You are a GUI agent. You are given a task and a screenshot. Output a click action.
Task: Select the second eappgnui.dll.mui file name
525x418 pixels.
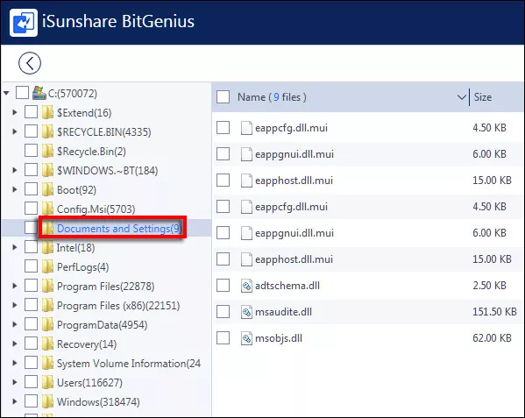click(x=294, y=233)
